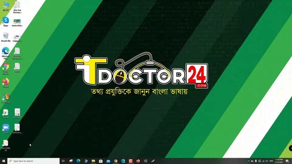Screen dimensions: 292x164
Task: Open Task View from the taskbar
Action: (63, 161)
